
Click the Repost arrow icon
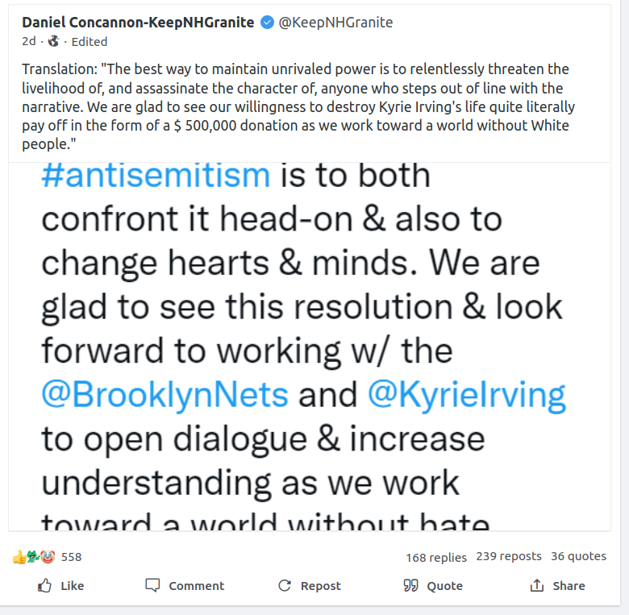(285, 586)
